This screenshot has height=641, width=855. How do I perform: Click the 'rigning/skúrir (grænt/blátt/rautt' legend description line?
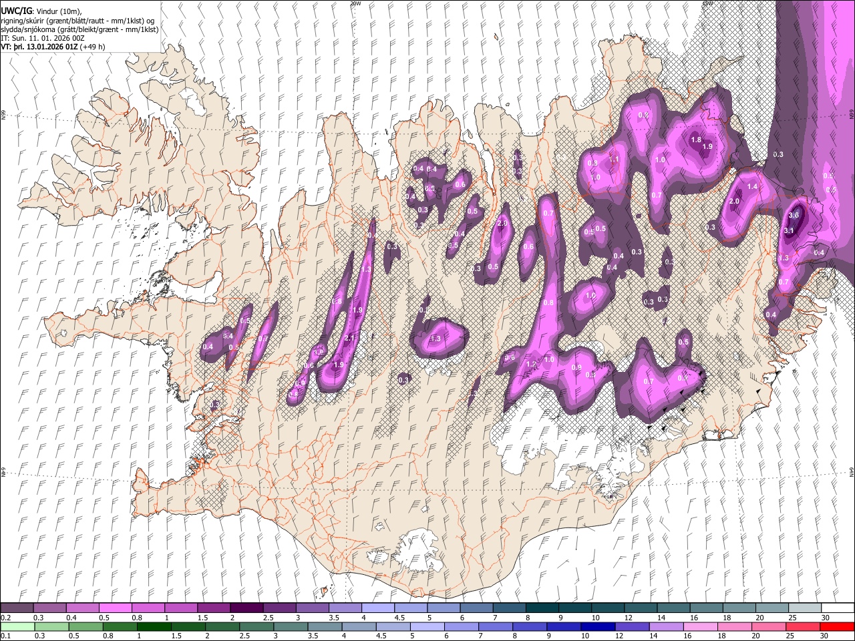point(78,21)
